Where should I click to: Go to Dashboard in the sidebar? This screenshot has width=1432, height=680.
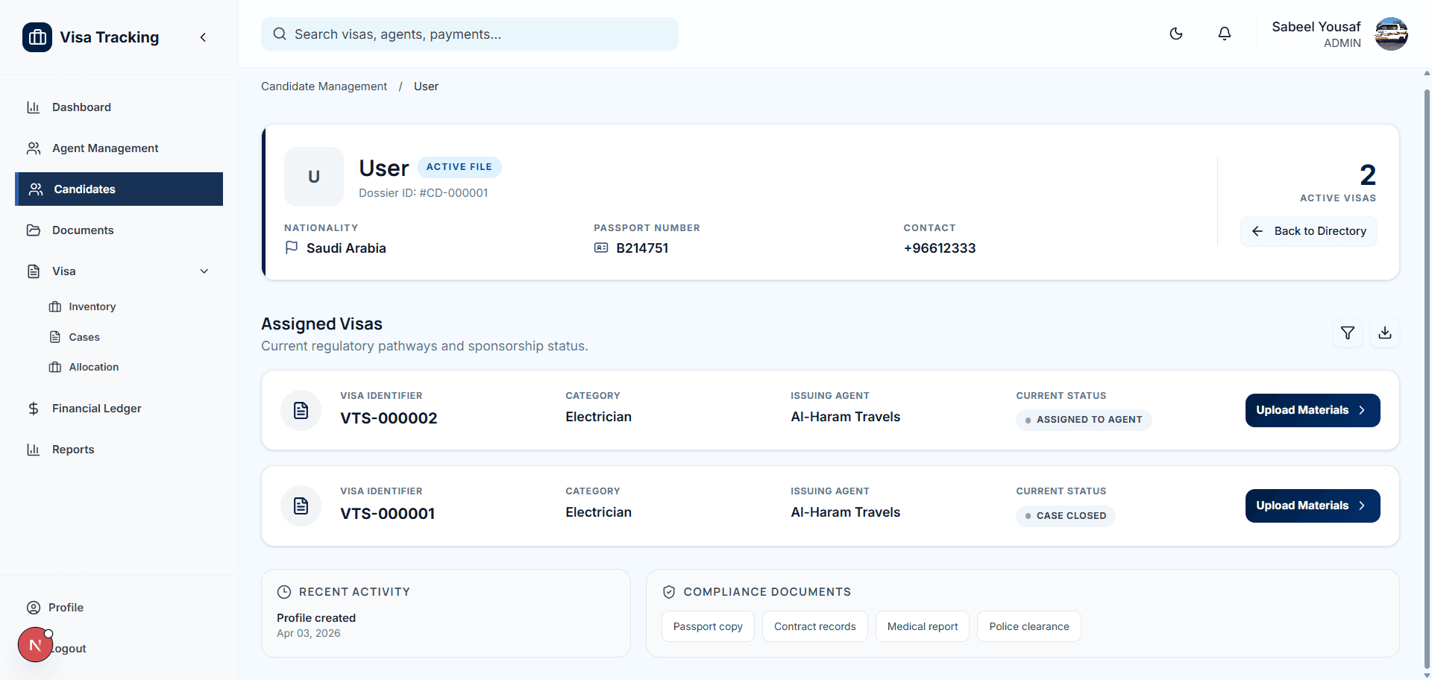[x=119, y=107]
